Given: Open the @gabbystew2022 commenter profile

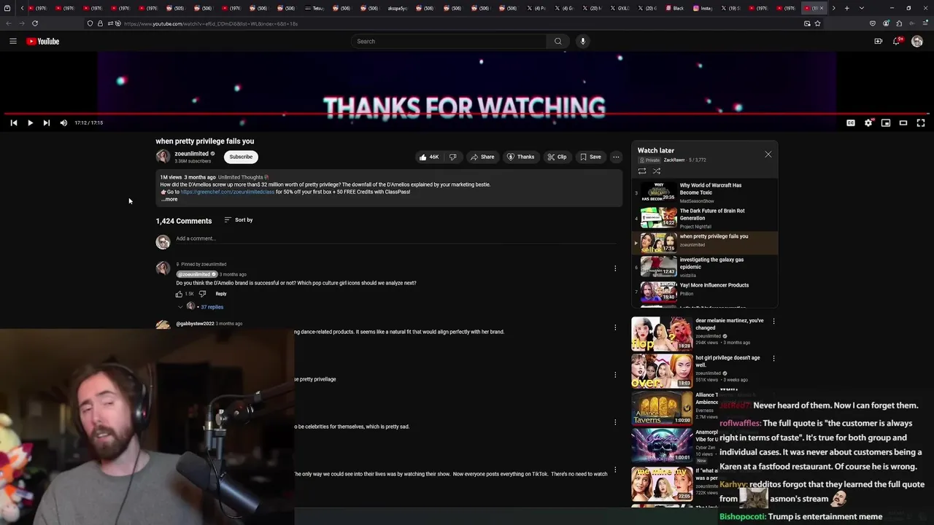Looking at the screenshot, I should coord(195,324).
